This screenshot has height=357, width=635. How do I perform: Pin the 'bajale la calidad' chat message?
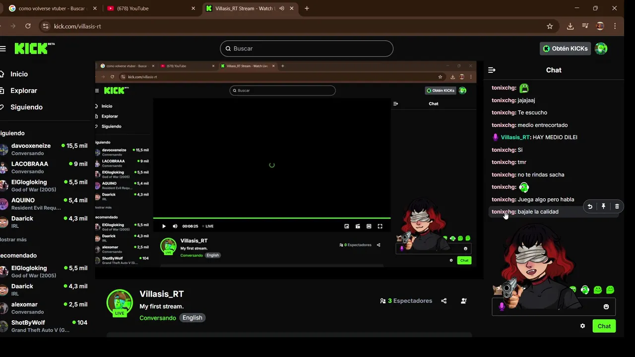(603, 206)
